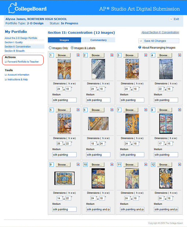Click Browse button for image 7

131,110
